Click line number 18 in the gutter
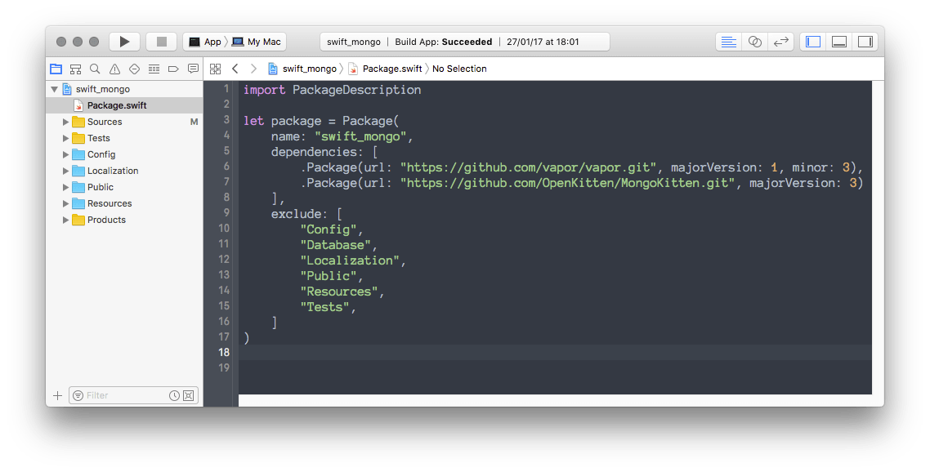 point(224,352)
